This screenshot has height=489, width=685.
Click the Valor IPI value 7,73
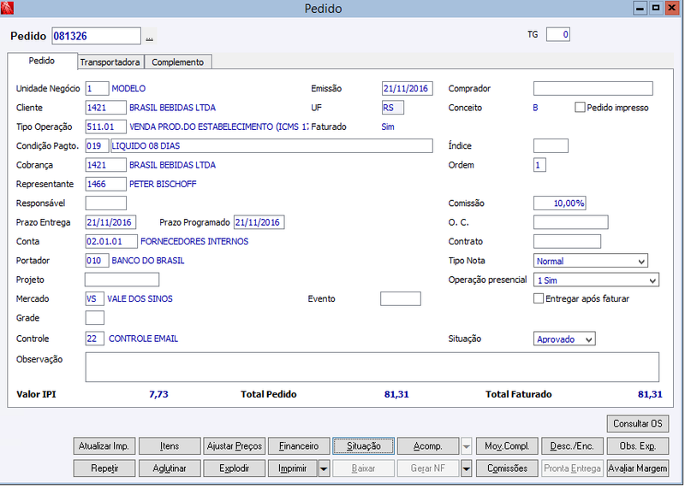[x=158, y=394]
